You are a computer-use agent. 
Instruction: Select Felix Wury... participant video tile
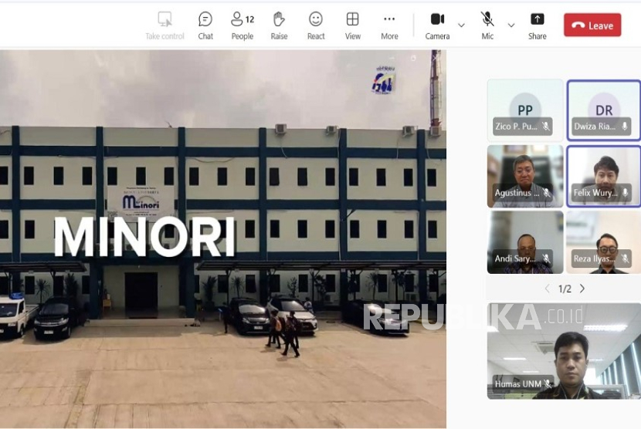click(x=603, y=177)
